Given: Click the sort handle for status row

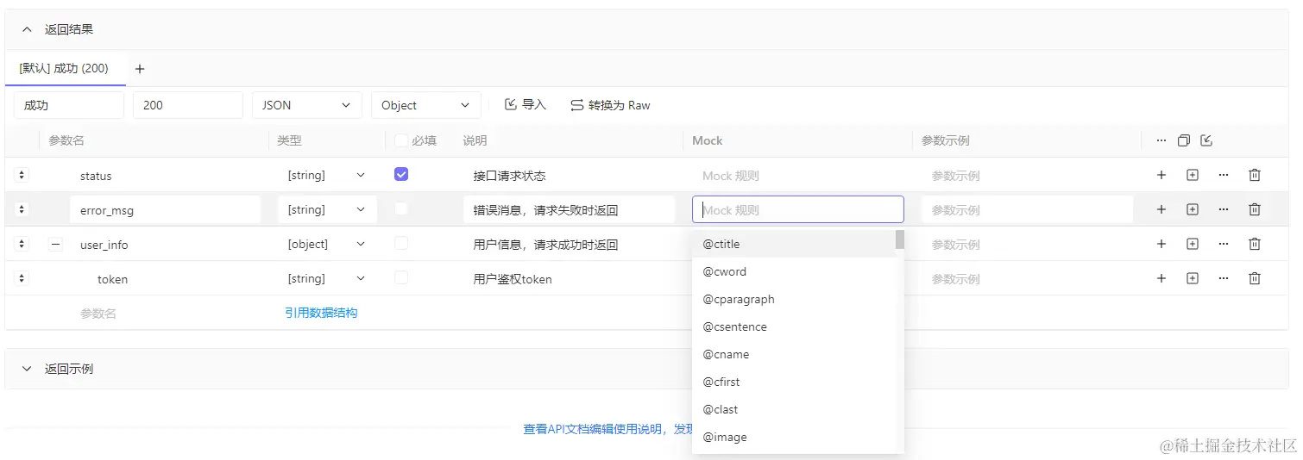Looking at the screenshot, I should coord(22,175).
